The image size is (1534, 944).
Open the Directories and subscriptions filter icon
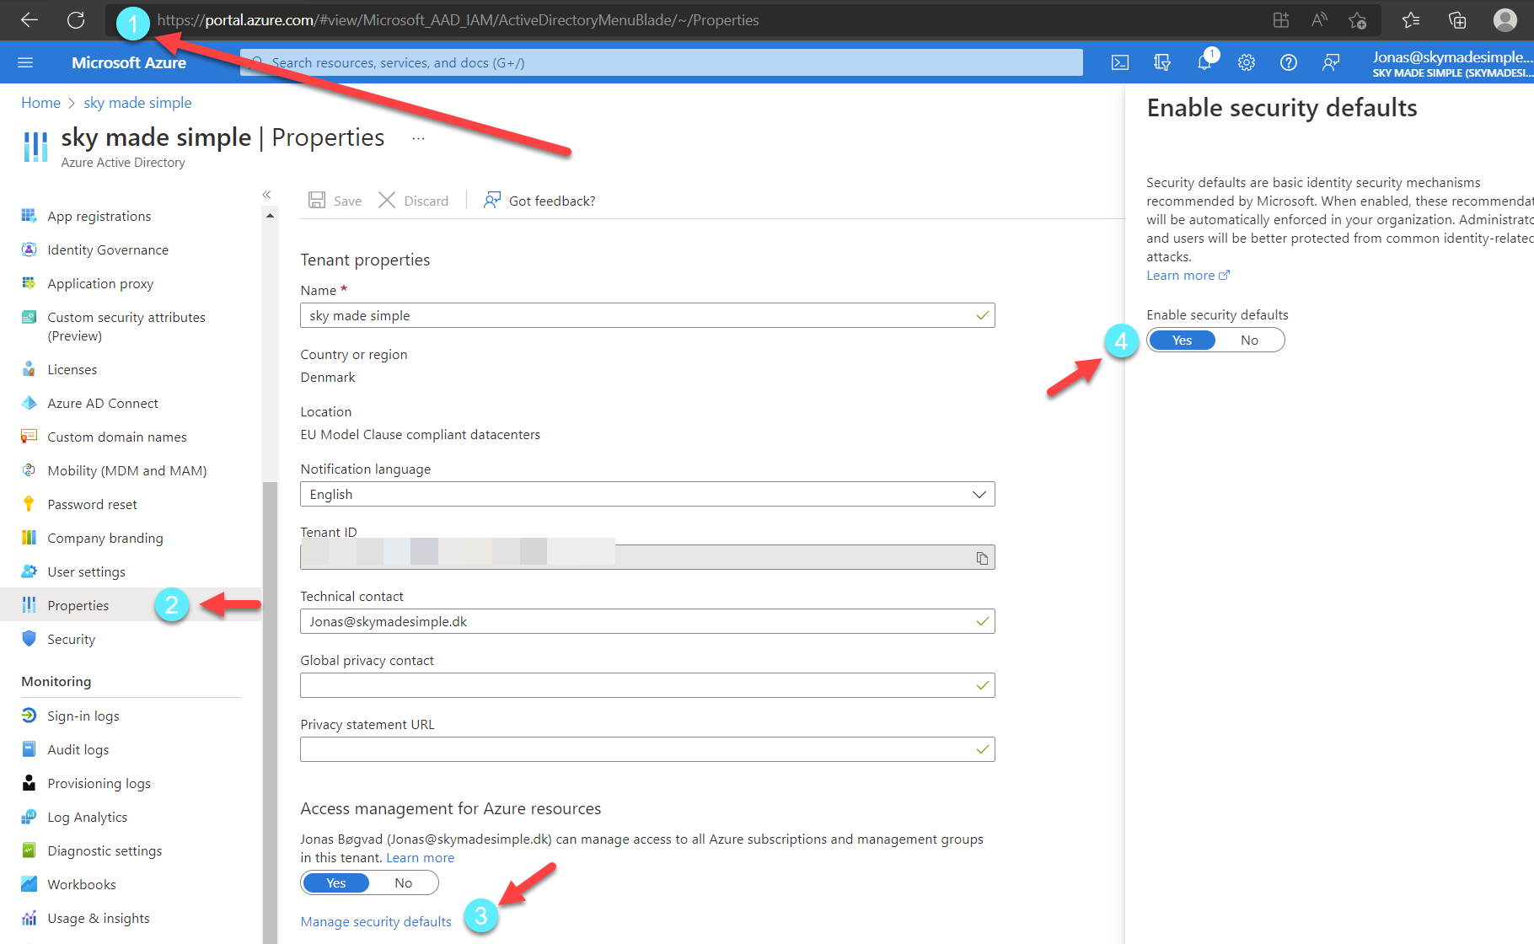point(1162,62)
